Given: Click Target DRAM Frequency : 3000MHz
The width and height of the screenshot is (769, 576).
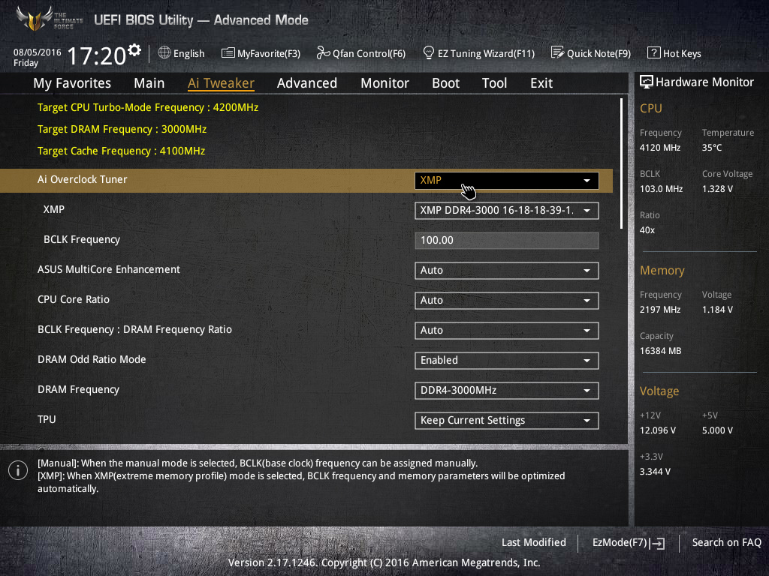Looking at the screenshot, I should (122, 129).
